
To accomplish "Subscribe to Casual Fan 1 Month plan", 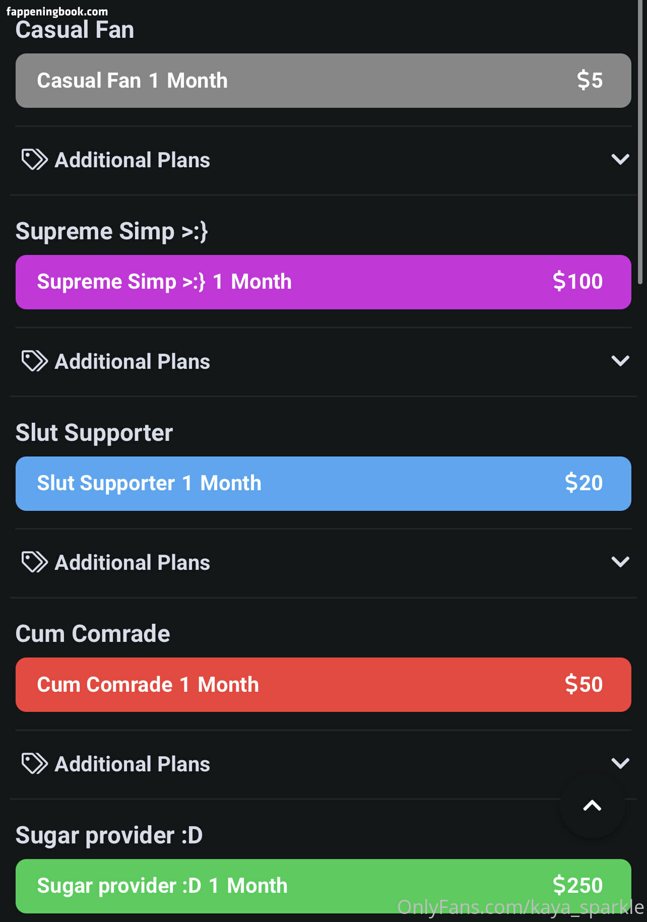I will 323,81.
